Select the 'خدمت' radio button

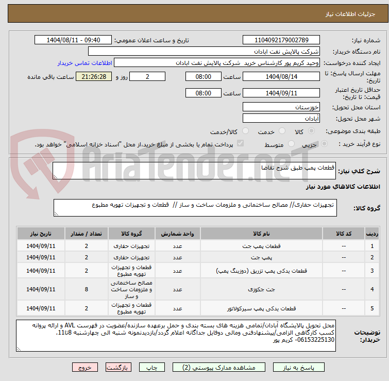pyautogui.click(x=282, y=131)
